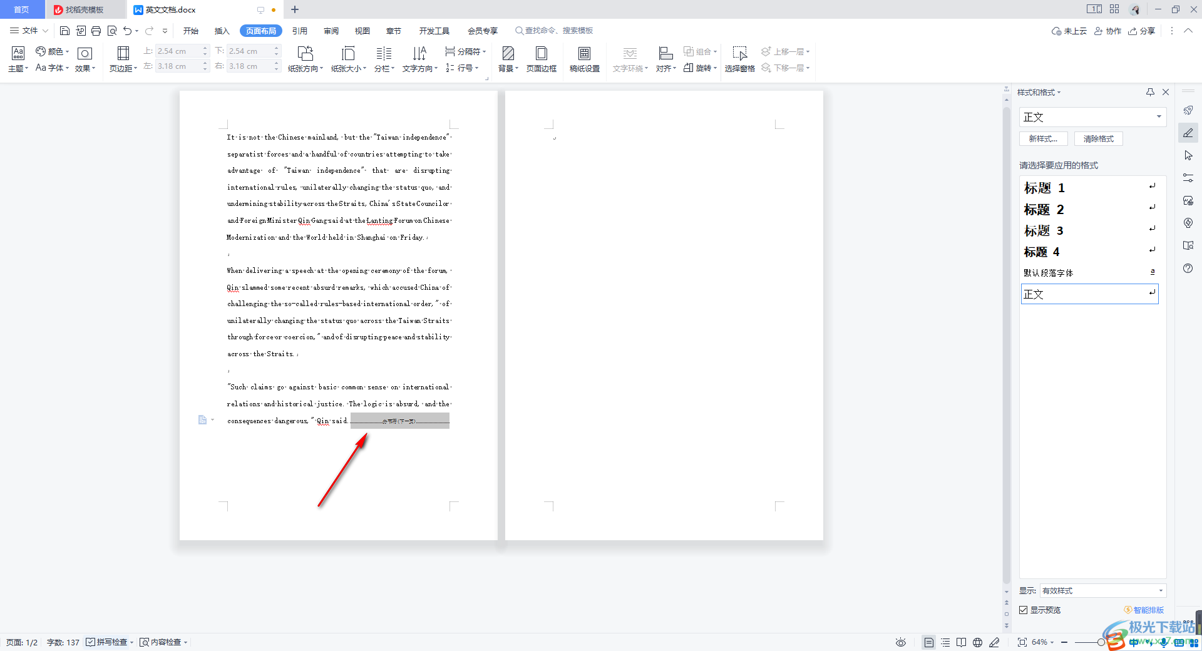Image resolution: width=1202 pixels, height=651 pixels.
Task: Click the Rotate (旋转) tool
Action: (700, 68)
